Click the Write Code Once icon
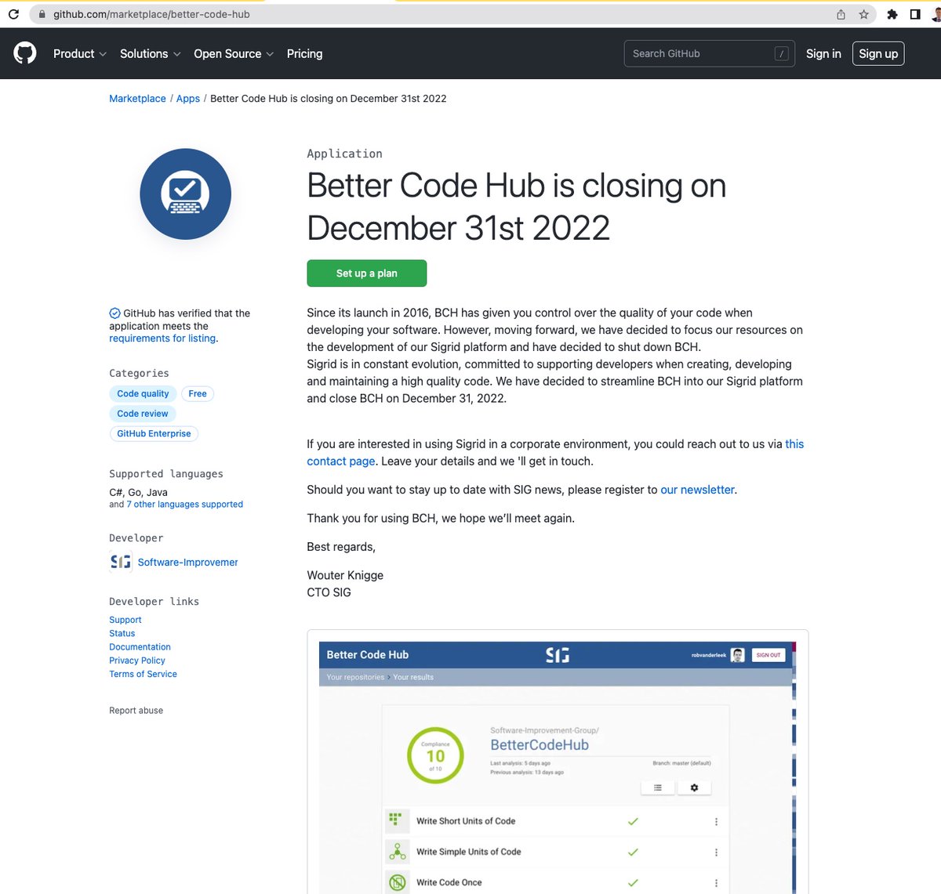941x894 pixels. 398,882
